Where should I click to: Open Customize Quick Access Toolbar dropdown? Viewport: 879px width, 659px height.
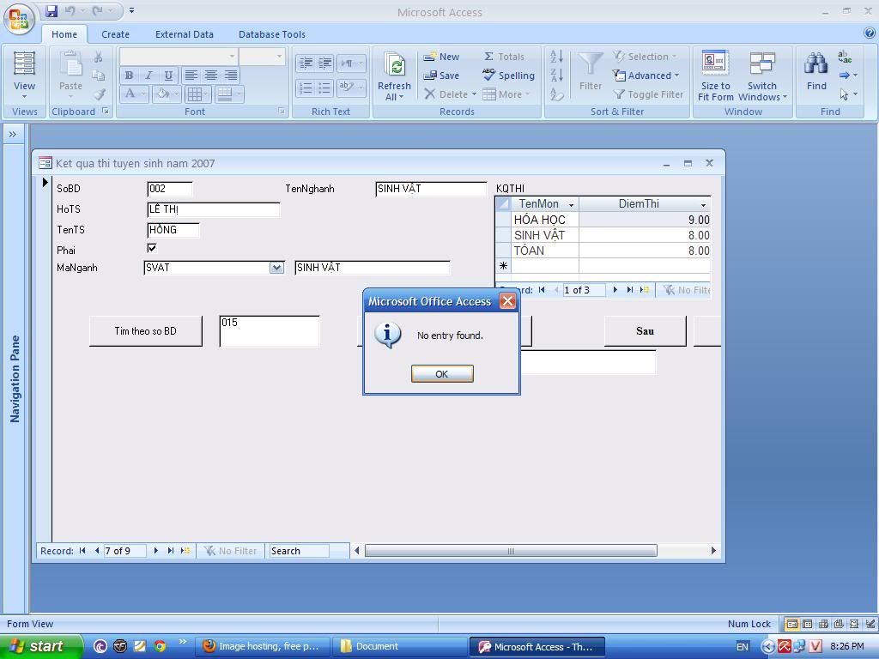click(131, 10)
